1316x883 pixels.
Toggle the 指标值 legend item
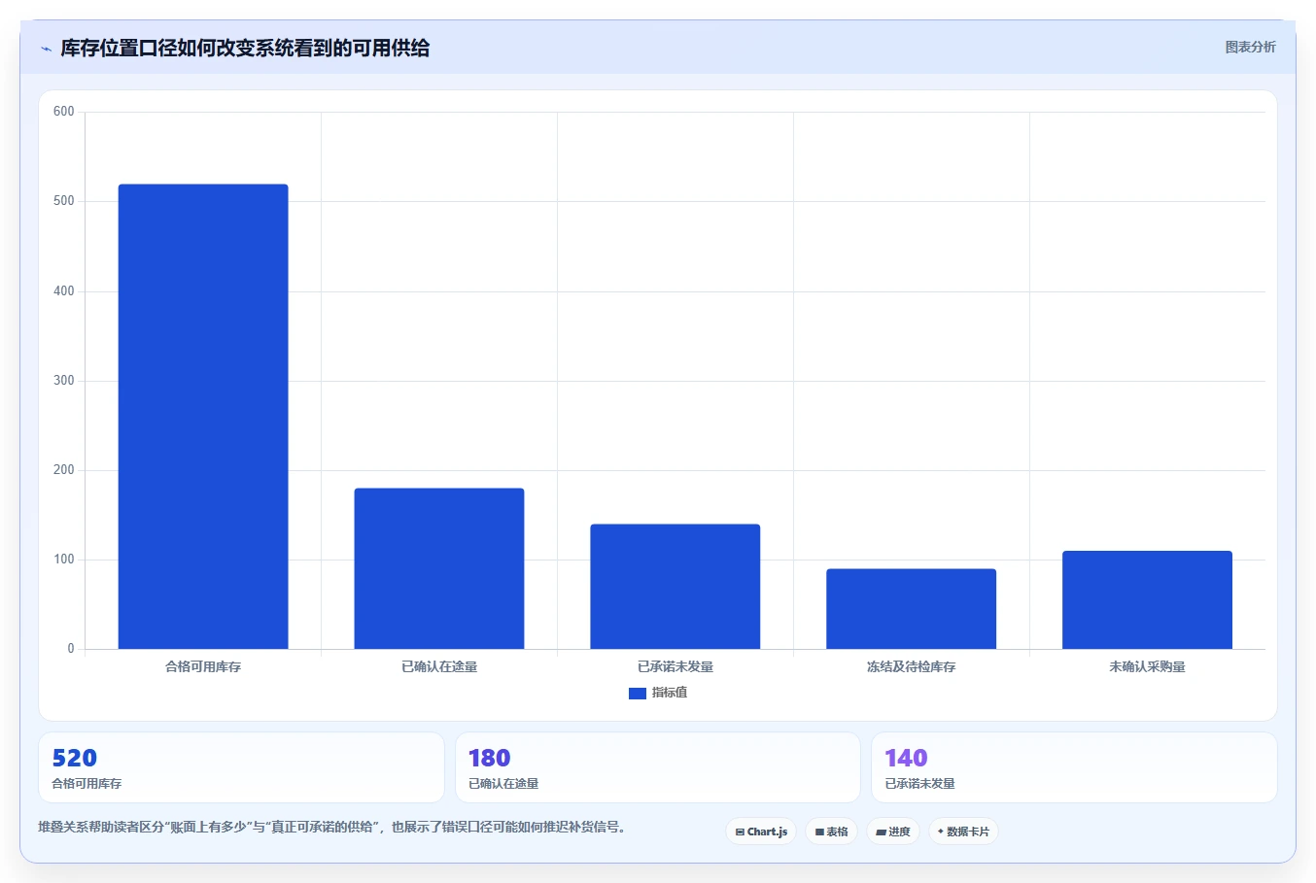tap(658, 693)
